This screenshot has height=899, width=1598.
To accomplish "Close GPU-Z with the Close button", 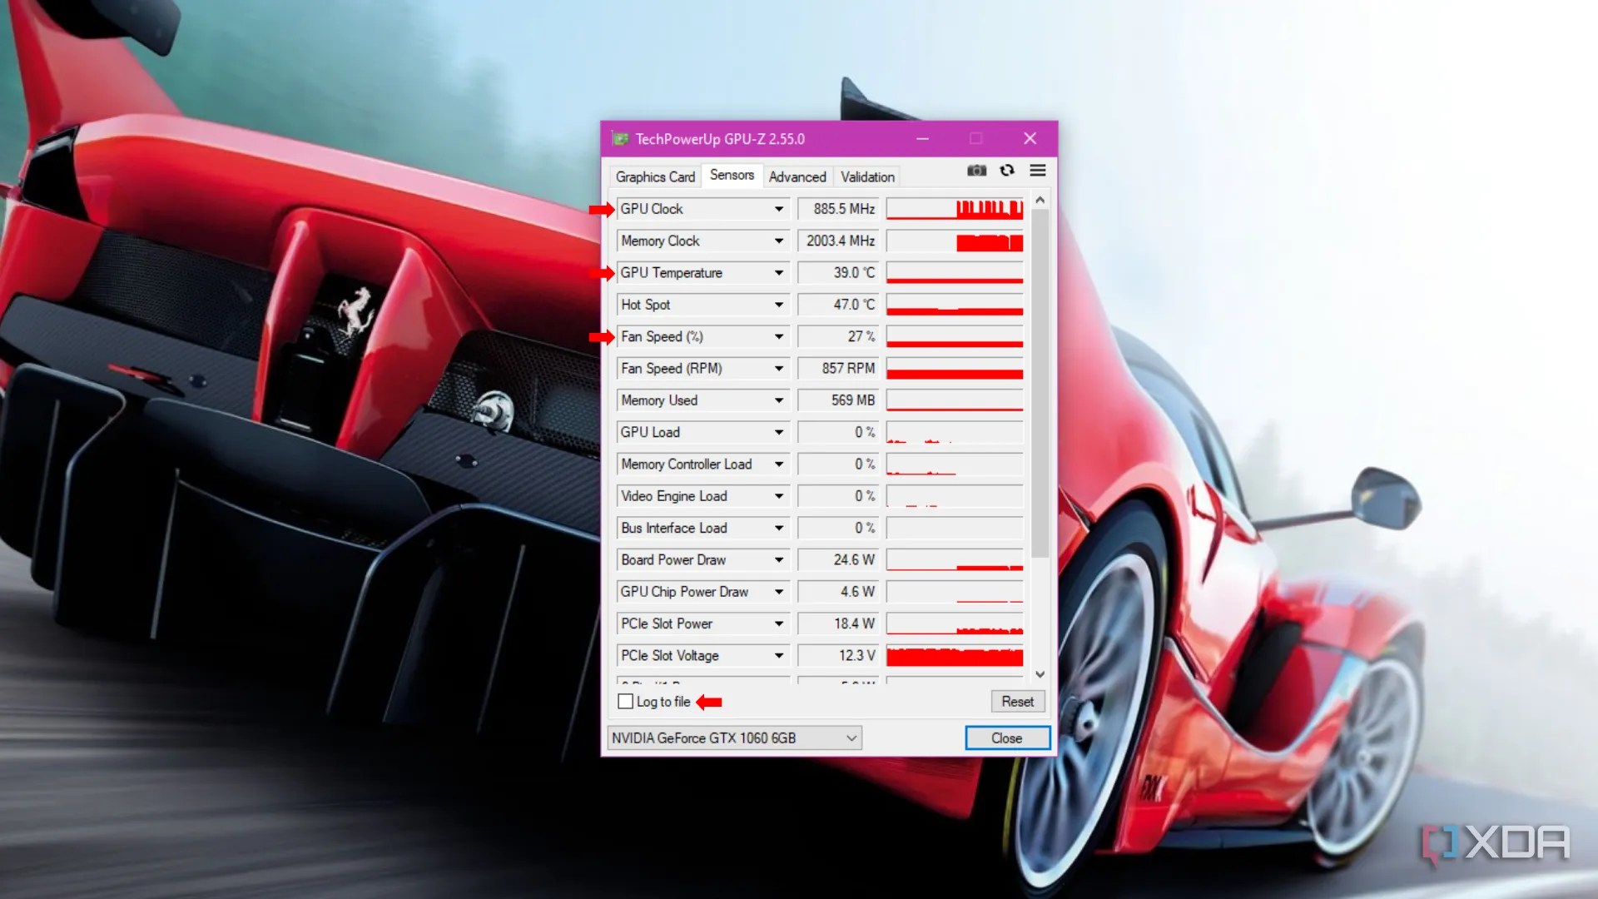I will [x=1006, y=738].
